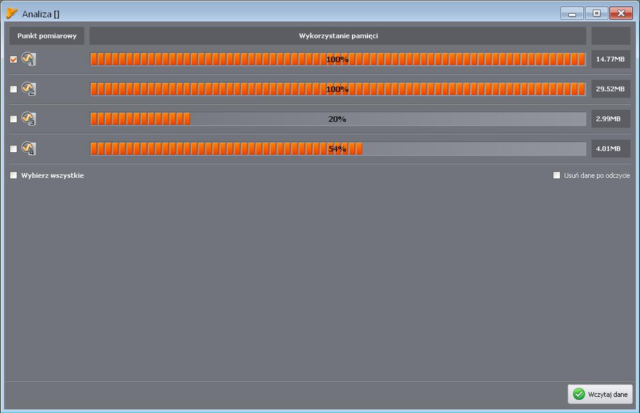Maximize the Analiza window
Screen dimensions: 640x413
596,14
